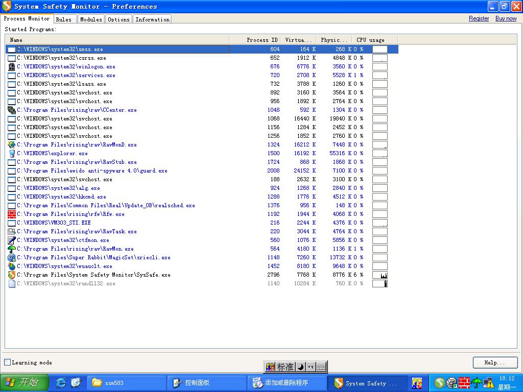Click the Register link
Viewport: 523px width, 392px height.
point(479,18)
